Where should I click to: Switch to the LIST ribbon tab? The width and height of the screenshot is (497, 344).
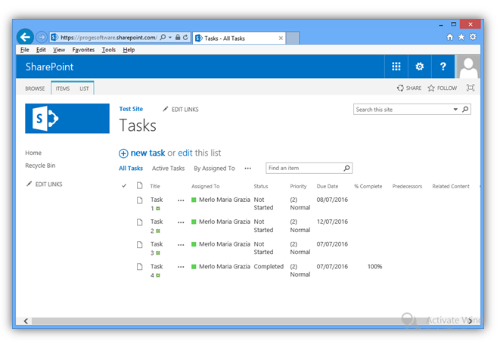pos(84,88)
